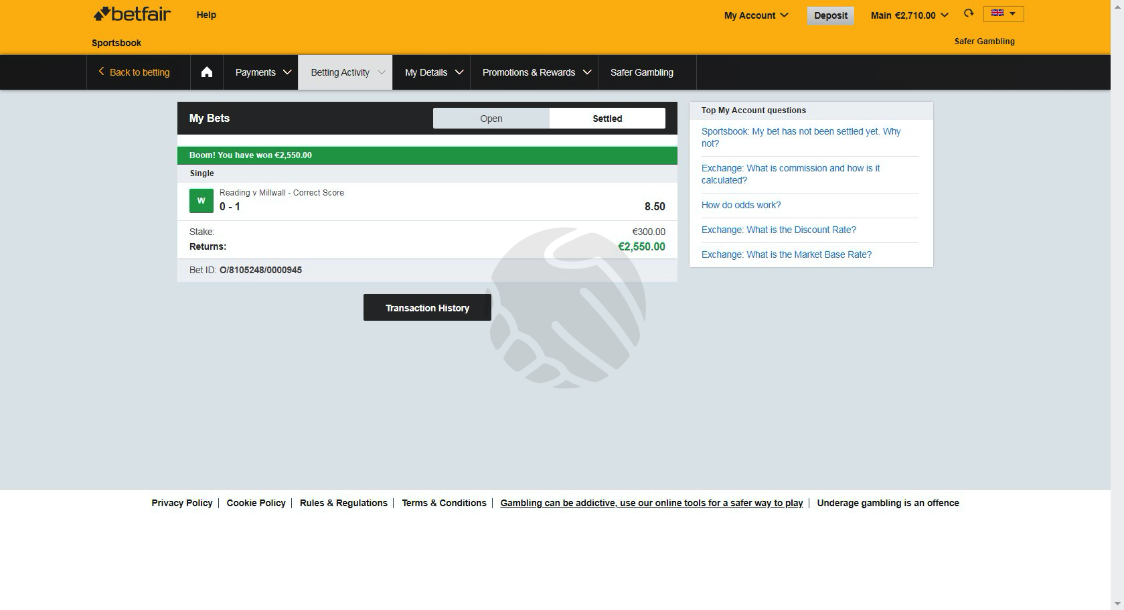Click the 0 - 1 correct score selection

pos(230,207)
